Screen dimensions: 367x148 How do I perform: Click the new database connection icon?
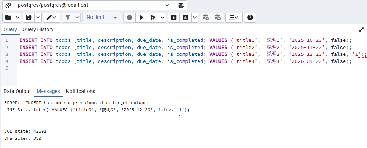[181, 5]
